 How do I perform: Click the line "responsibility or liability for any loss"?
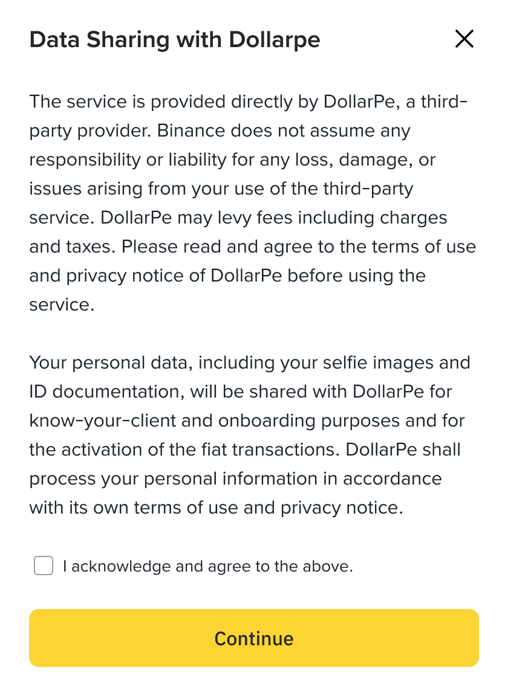(x=232, y=159)
